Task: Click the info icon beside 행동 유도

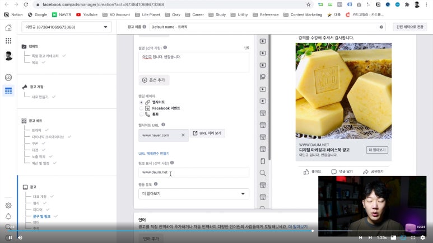Action: pyautogui.click(x=156, y=184)
